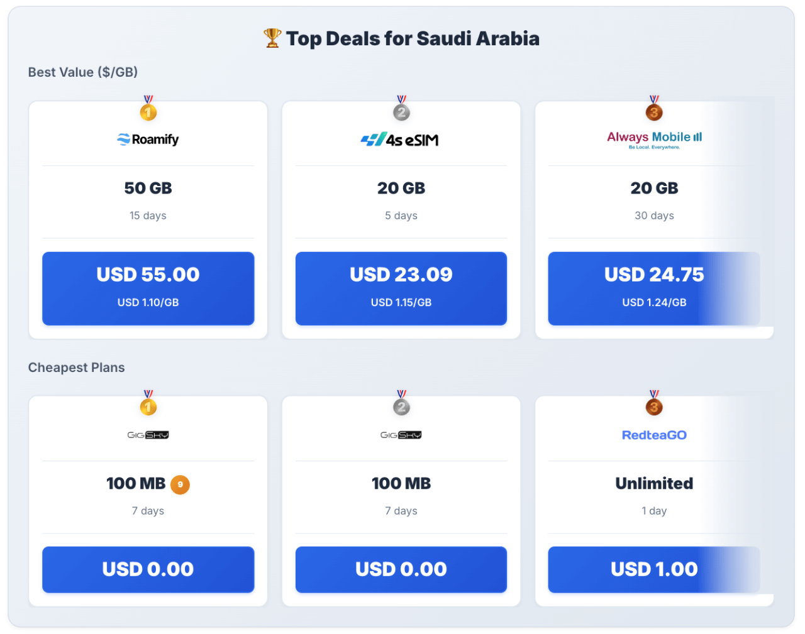
Task: Open the RedteaGO provider link
Action: point(654,435)
